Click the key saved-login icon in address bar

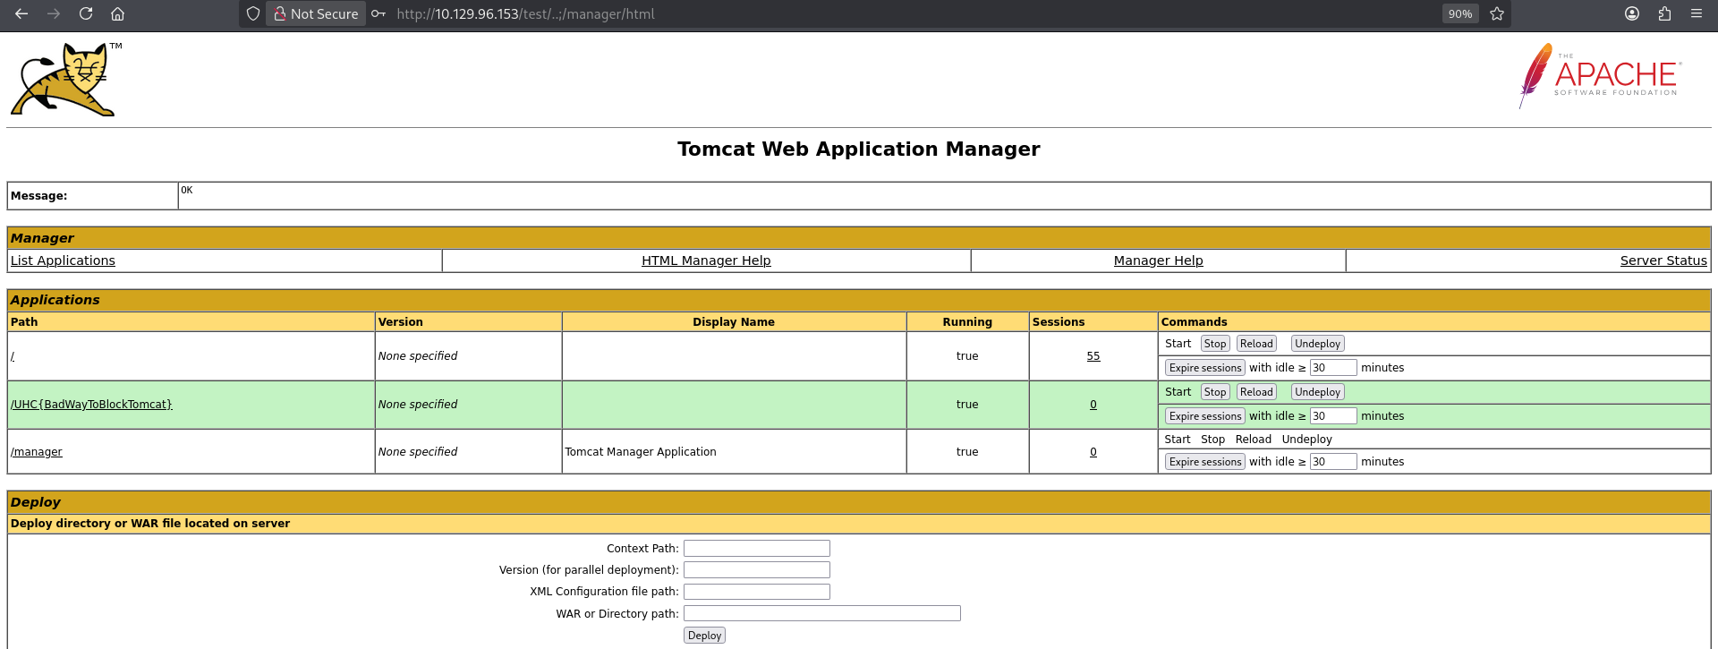pos(378,13)
